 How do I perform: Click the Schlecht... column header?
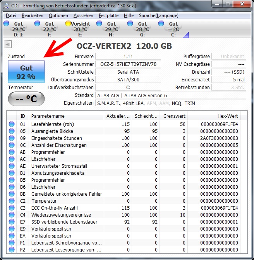coord(146,116)
